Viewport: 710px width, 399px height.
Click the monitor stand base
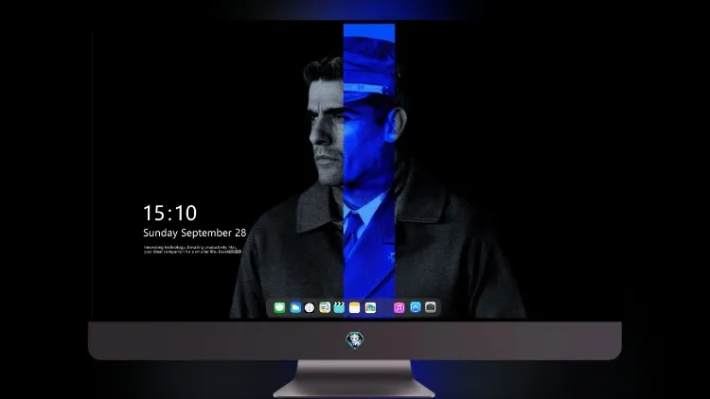pyautogui.click(x=355, y=379)
